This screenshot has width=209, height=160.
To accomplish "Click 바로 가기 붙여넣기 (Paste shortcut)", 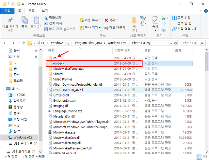I will point(60,29).
